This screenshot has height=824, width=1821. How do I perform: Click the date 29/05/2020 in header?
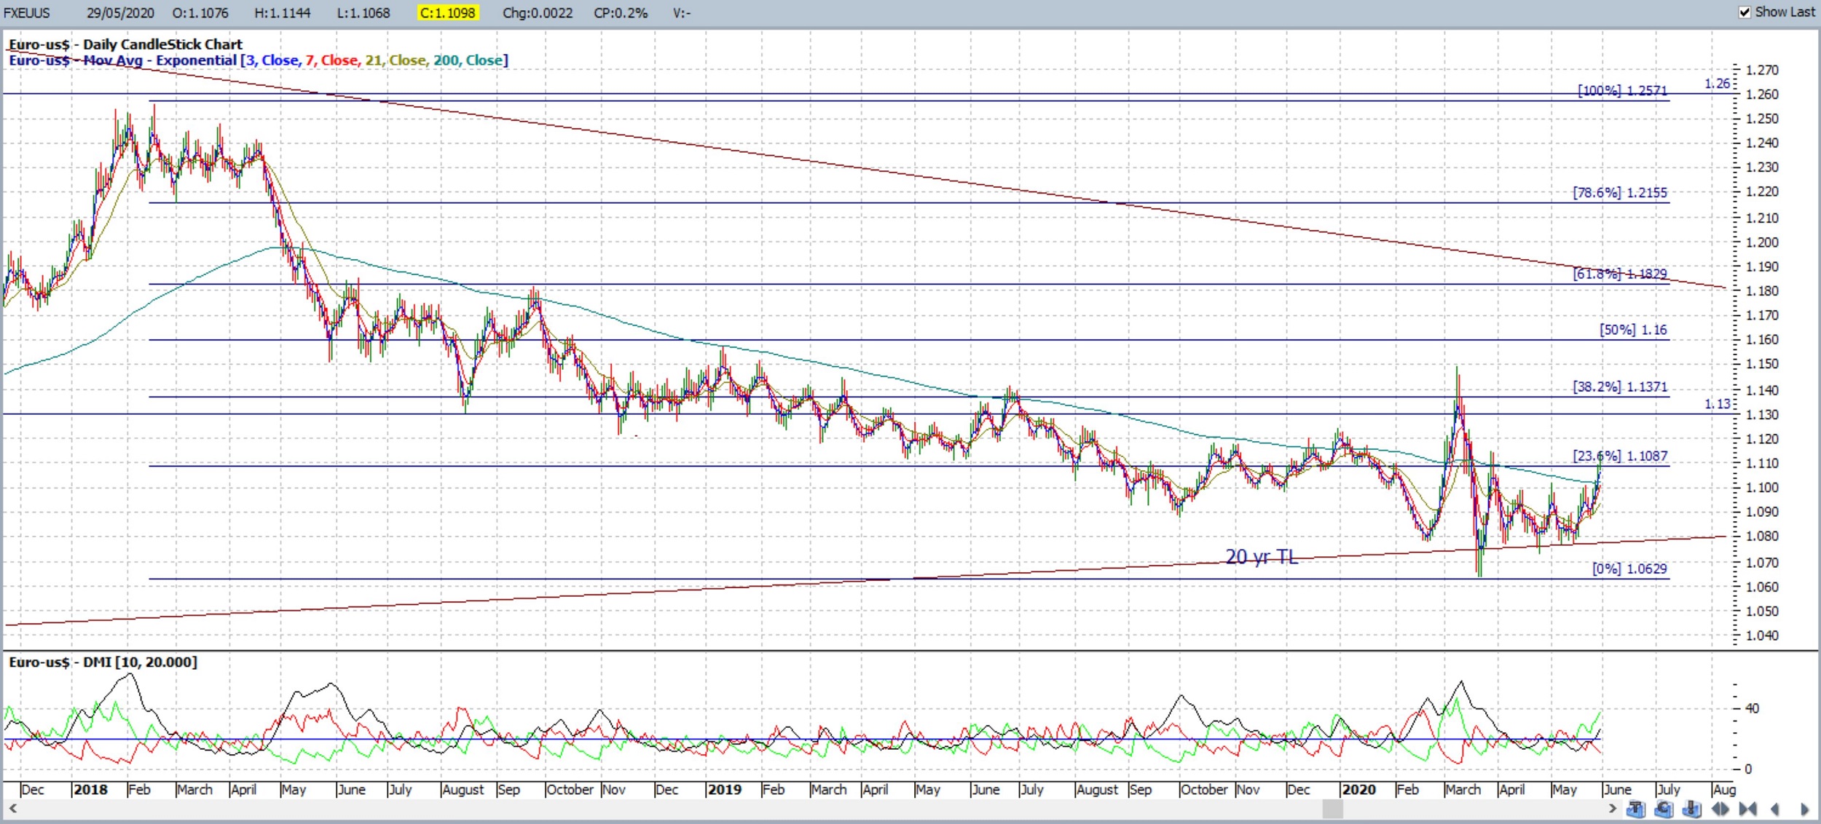tap(120, 13)
